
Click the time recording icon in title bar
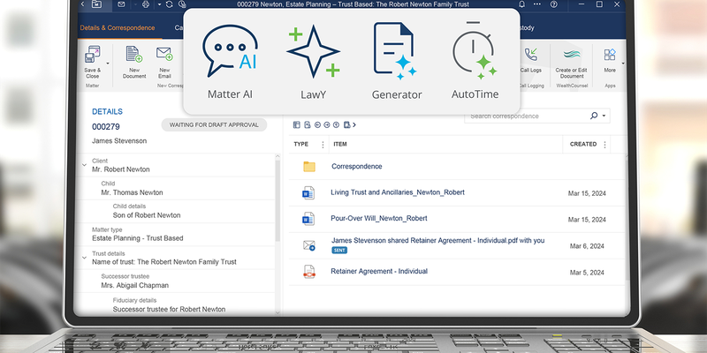pyautogui.click(x=182, y=4)
